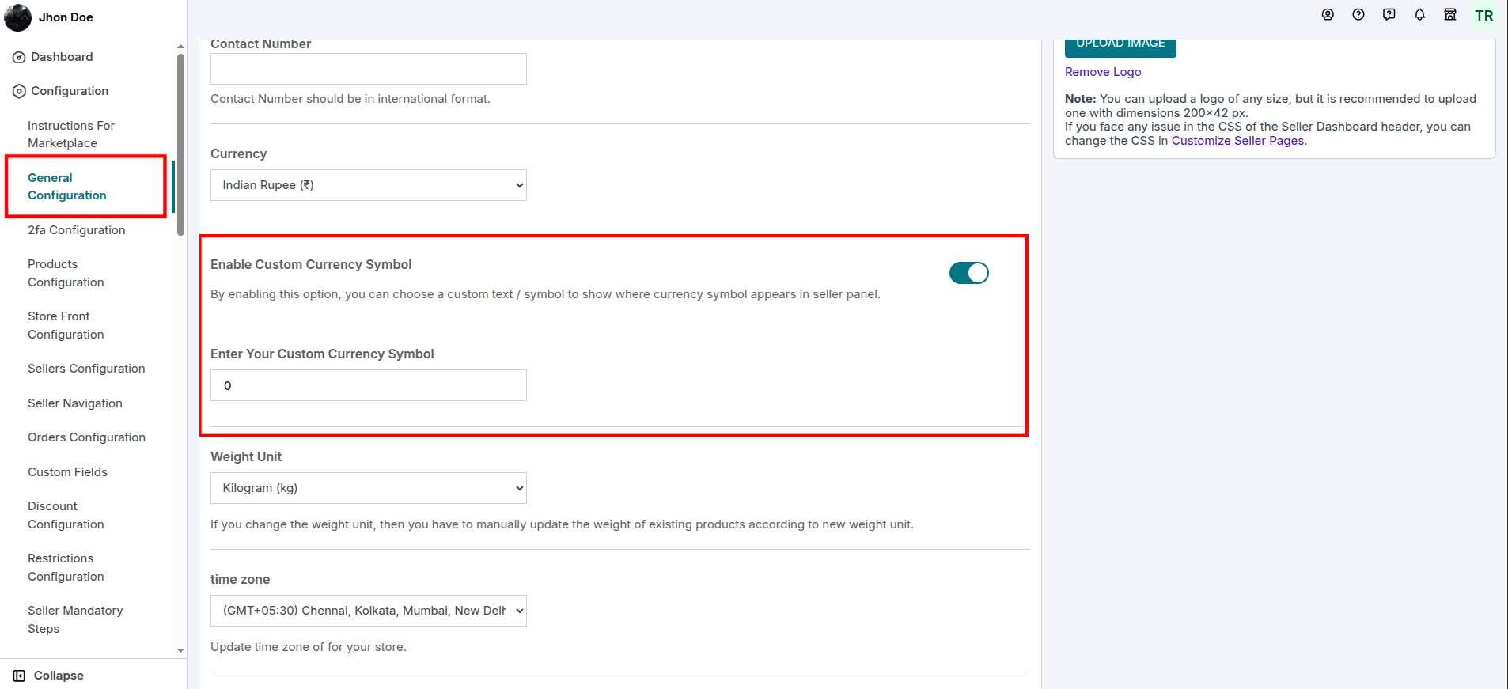Click the Dashboard gauge icon
The width and height of the screenshot is (1508, 689).
coord(19,57)
